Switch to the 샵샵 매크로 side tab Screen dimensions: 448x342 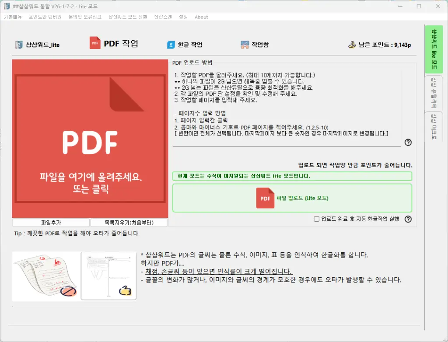pos(434,127)
